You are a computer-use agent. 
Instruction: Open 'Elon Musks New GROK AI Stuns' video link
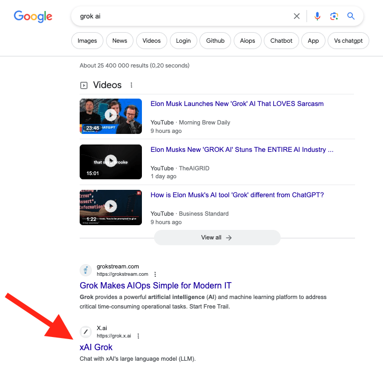[242, 149]
